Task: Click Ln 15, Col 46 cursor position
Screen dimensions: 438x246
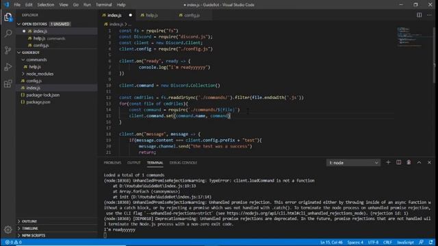Action: 331,243
